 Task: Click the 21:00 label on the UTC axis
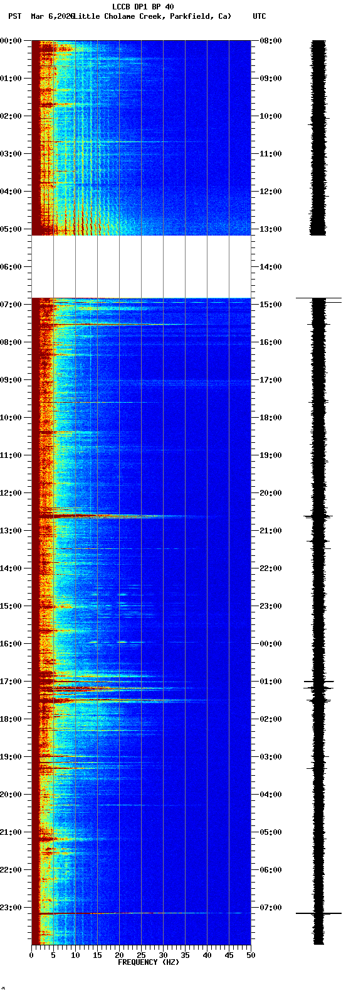271,531
